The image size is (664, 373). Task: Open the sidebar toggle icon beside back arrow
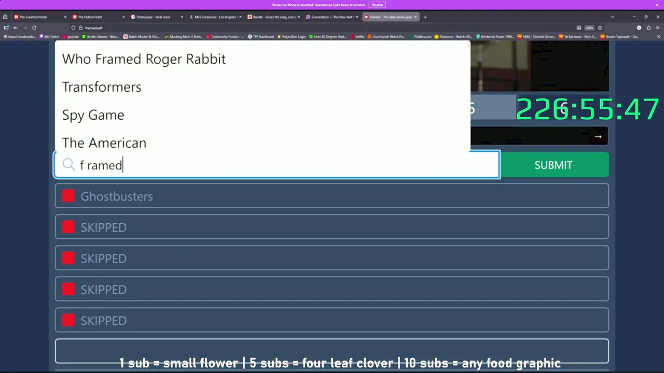(6, 27)
